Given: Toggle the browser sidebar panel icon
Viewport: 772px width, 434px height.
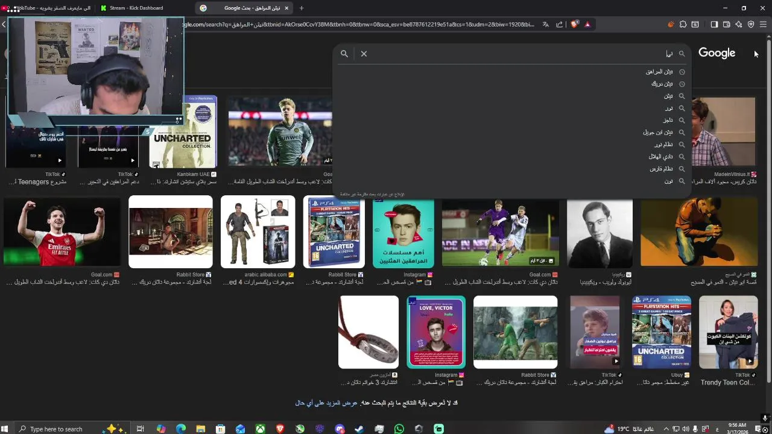Looking at the screenshot, I should (714, 24).
